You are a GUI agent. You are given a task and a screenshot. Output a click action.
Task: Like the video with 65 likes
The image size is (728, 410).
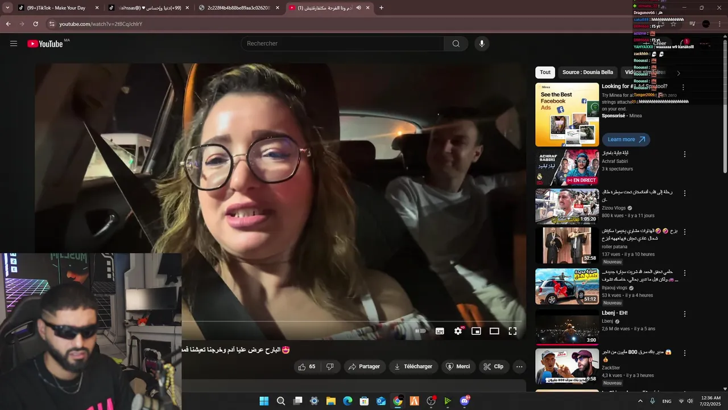click(307, 367)
